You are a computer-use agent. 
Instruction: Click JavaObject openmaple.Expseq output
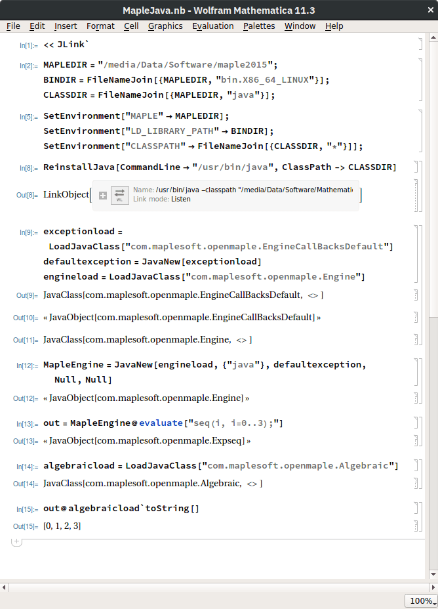click(147, 441)
